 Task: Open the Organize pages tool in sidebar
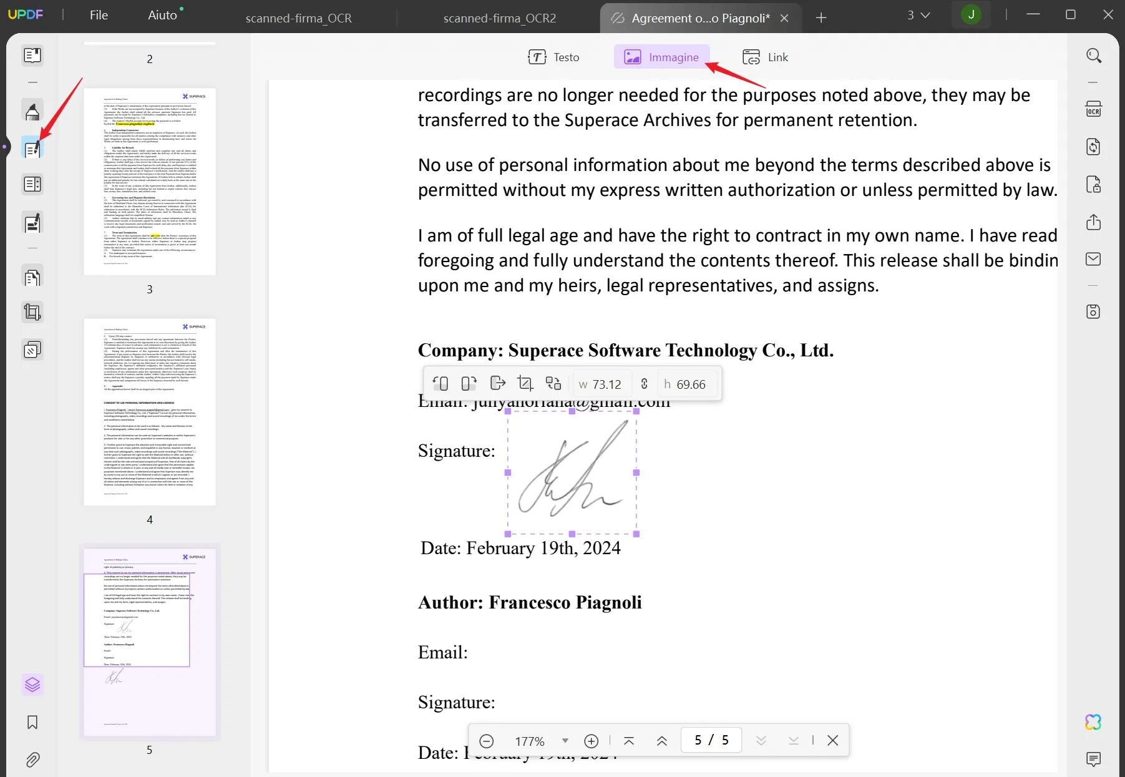32,276
